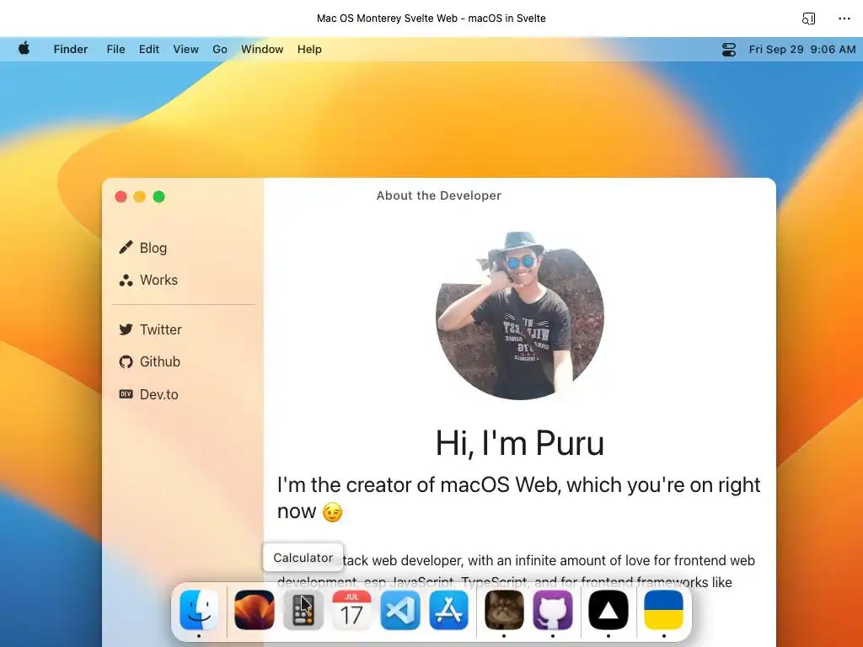
Task: Click the DEV badge icon
Action: (126, 394)
